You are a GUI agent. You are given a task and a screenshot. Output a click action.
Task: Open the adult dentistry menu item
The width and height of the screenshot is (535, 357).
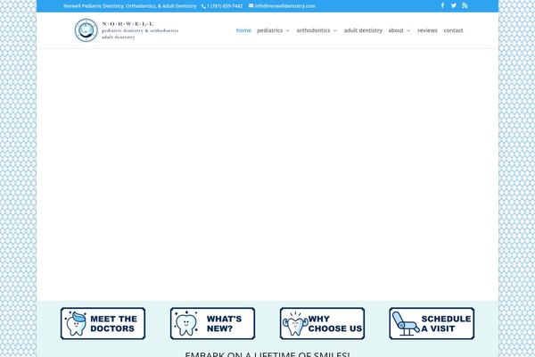pyautogui.click(x=363, y=30)
